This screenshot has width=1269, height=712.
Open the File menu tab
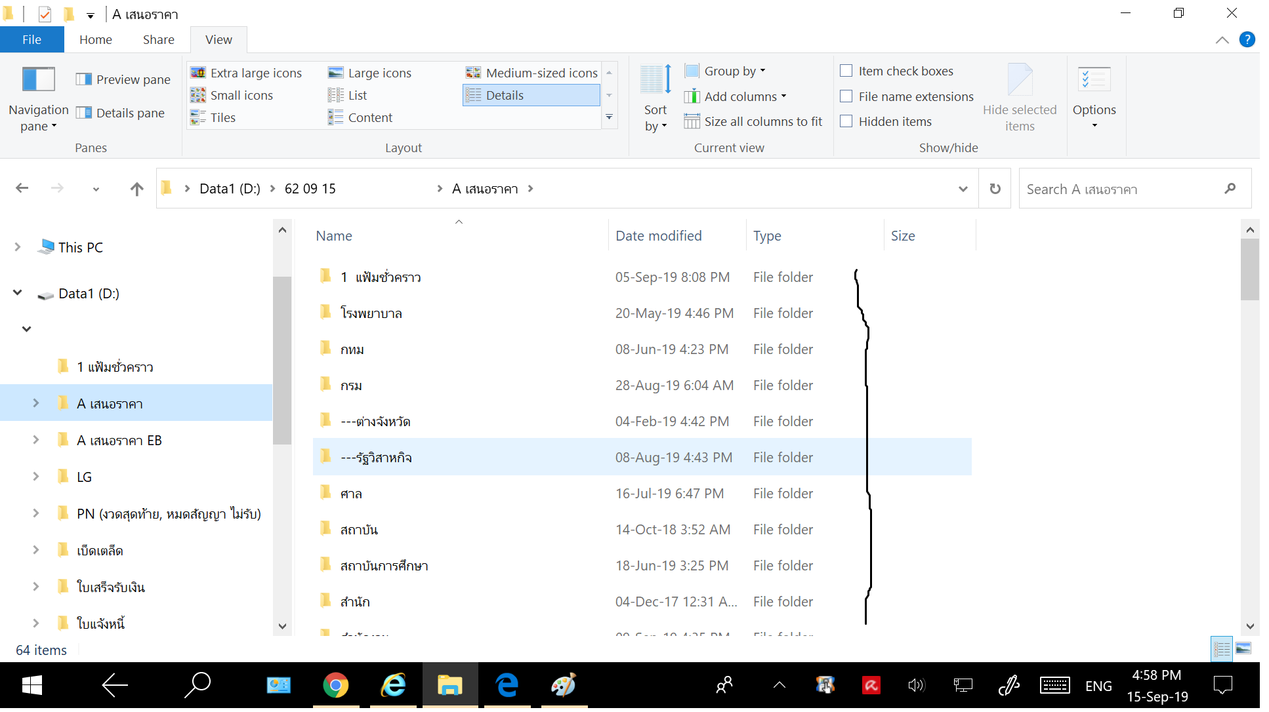31,39
